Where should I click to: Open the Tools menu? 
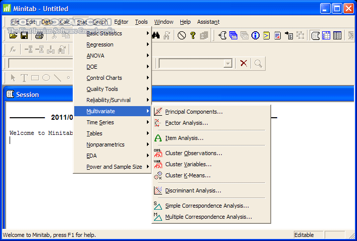click(x=141, y=22)
